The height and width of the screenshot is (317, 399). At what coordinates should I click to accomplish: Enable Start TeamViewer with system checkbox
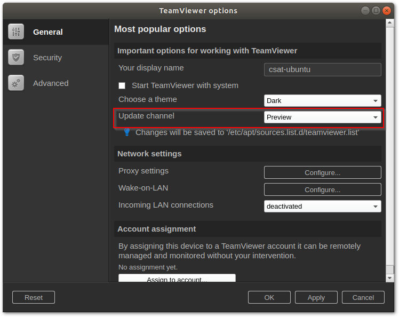point(122,85)
